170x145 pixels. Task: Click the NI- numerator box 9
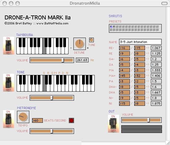pos(124,98)
